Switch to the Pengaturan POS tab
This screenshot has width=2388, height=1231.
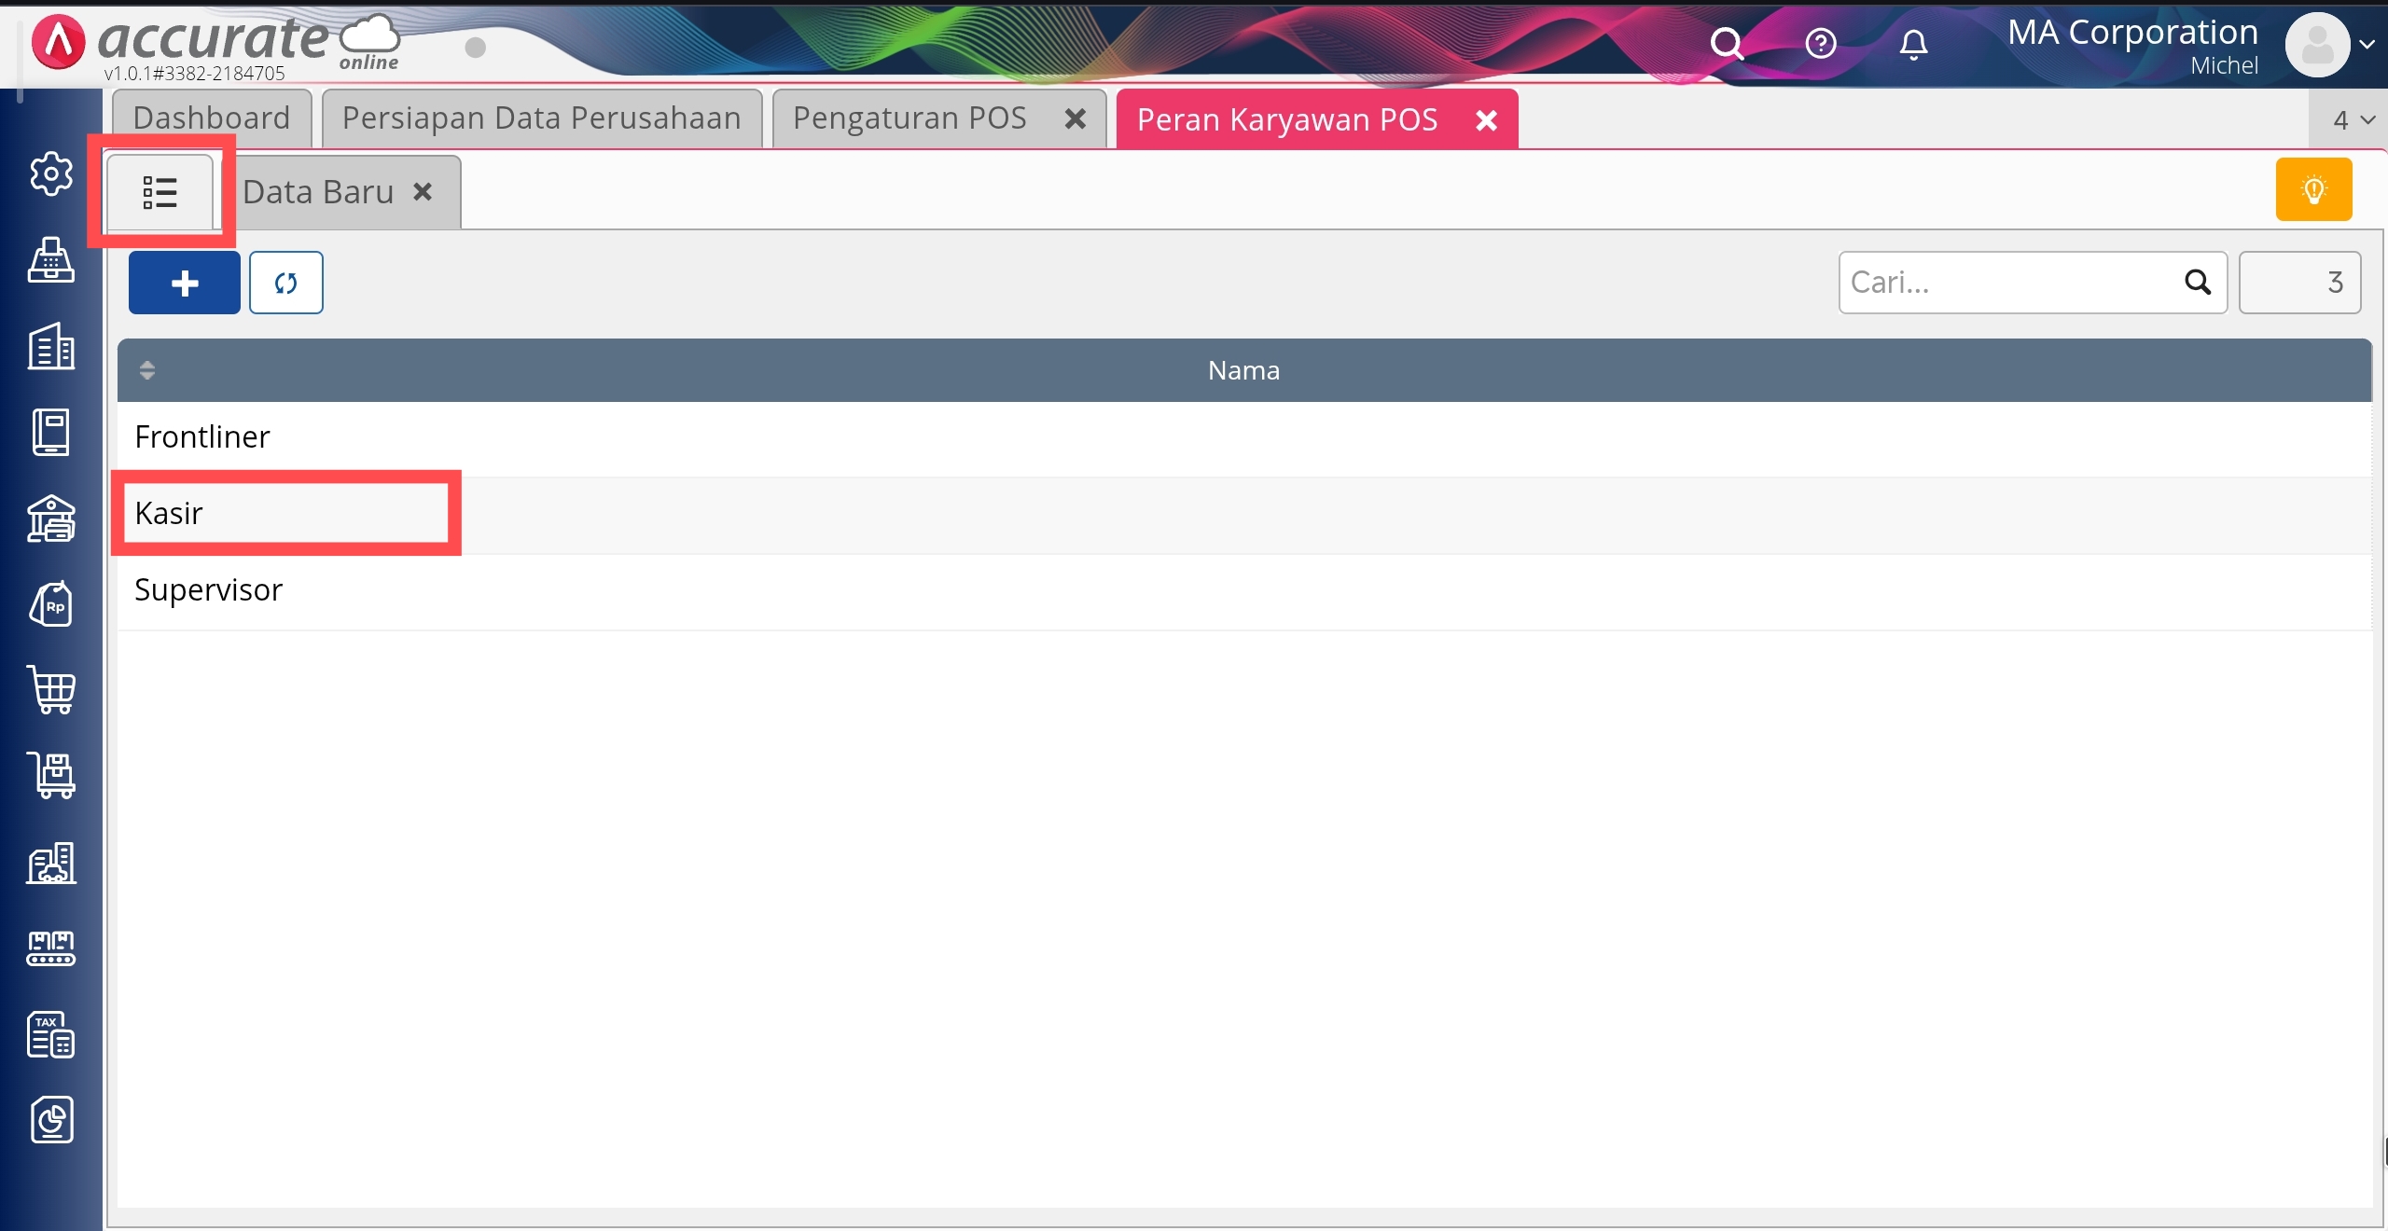click(909, 118)
